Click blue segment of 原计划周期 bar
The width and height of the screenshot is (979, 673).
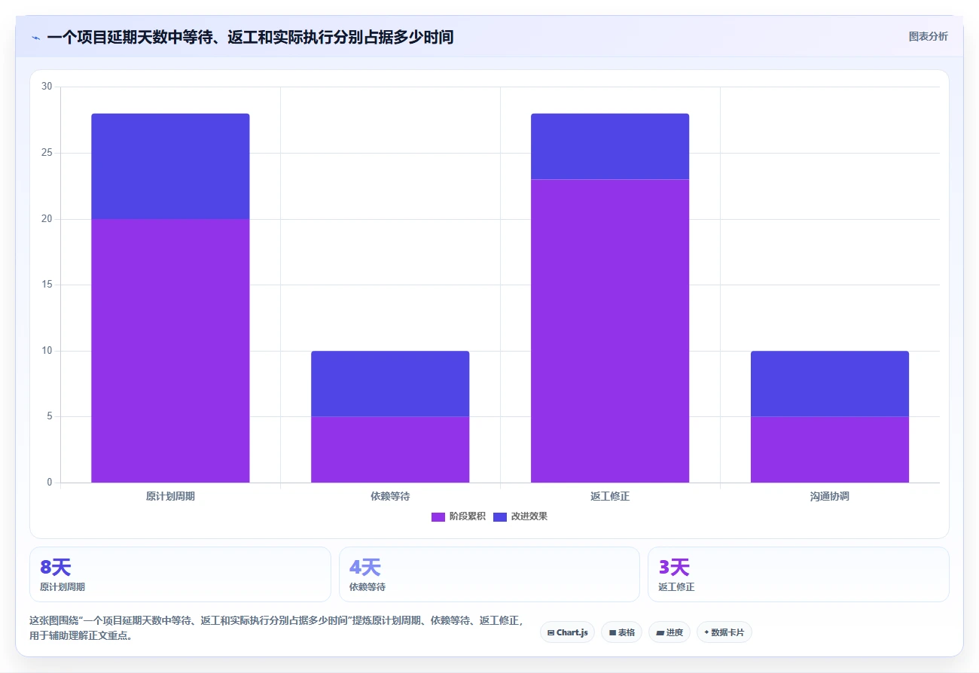coord(170,166)
